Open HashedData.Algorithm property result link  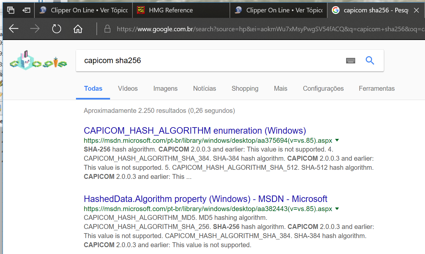[x=206, y=199]
